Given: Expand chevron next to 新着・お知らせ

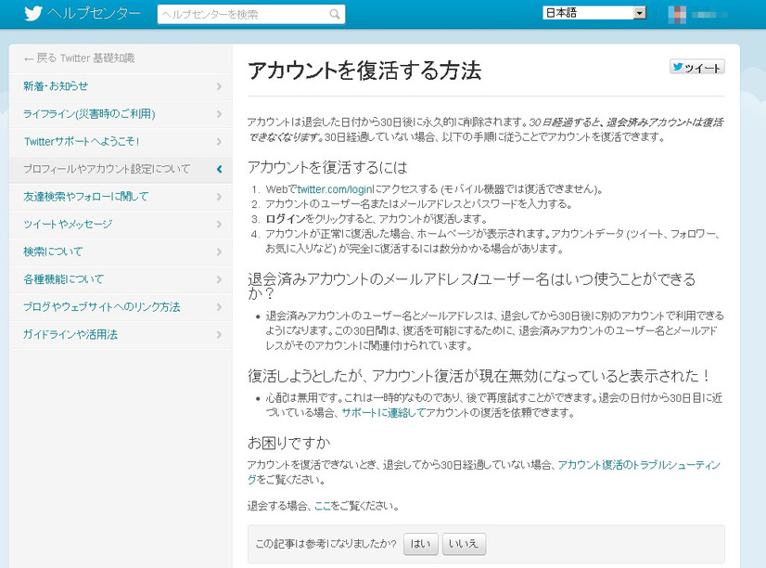Looking at the screenshot, I should [219, 86].
